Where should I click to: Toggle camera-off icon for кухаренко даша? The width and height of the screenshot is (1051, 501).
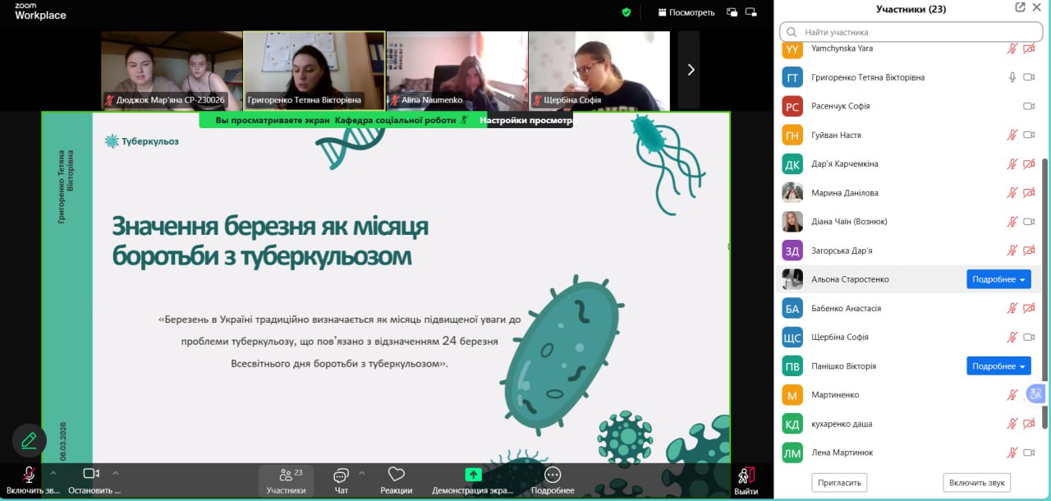pos(1029,424)
